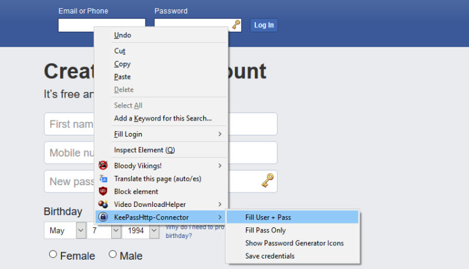This screenshot has width=469, height=269.
Task: Expand the Fill Login submenu arrow
Action: (x=220, y=134)
